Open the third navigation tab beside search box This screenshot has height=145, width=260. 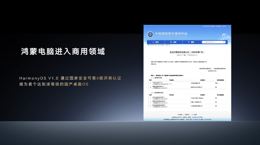[x=191, y=42]
